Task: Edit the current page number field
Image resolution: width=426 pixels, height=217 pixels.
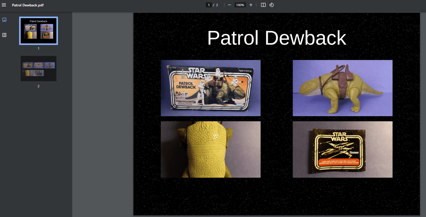Action: pos(209,5)
